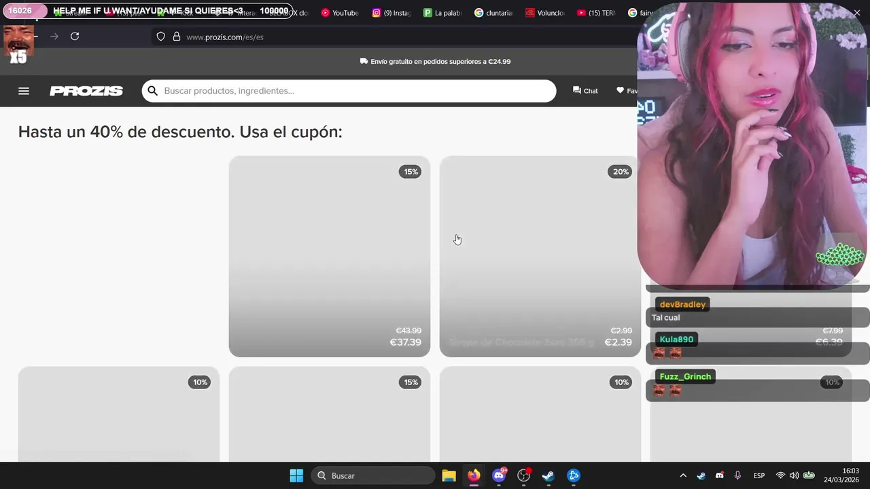This screenshot has height=489, width=870.
Task: Click the Firefox taskbar icon
Action: click(x=474, y=475)
